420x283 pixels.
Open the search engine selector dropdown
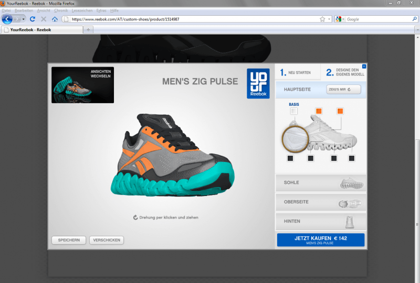coord(340,19)
